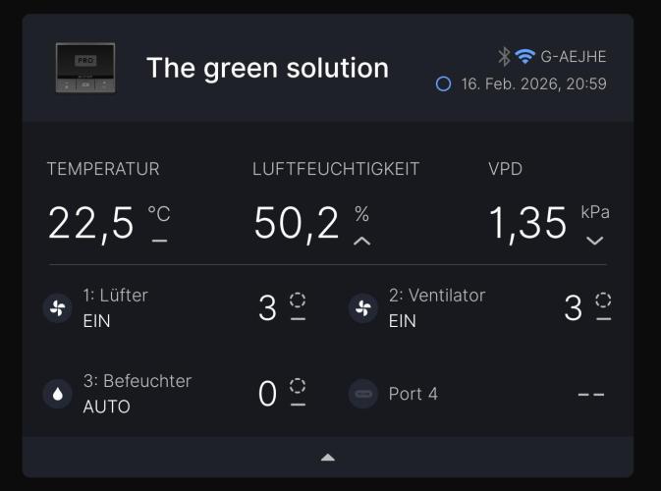Click the Lüfter fan icon
The width and height of the screenshot is (661, 491).
(58, 308)
